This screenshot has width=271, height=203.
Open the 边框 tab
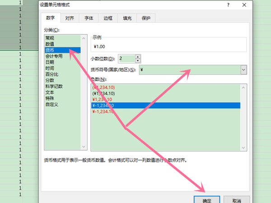click(107, 18)
